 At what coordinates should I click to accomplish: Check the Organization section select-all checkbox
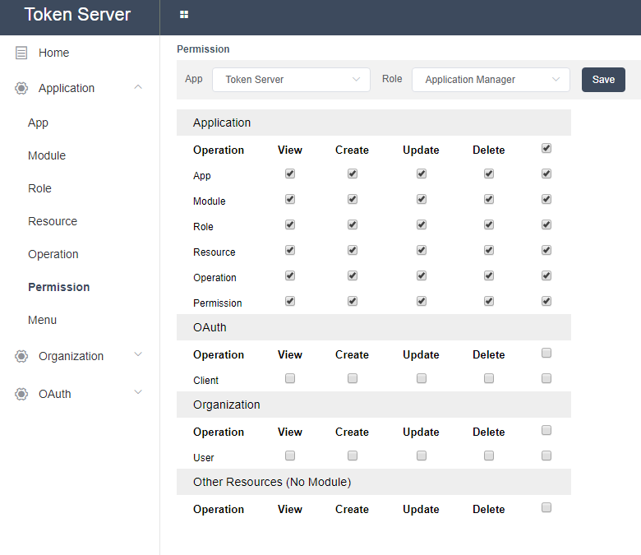click(546, 430)
